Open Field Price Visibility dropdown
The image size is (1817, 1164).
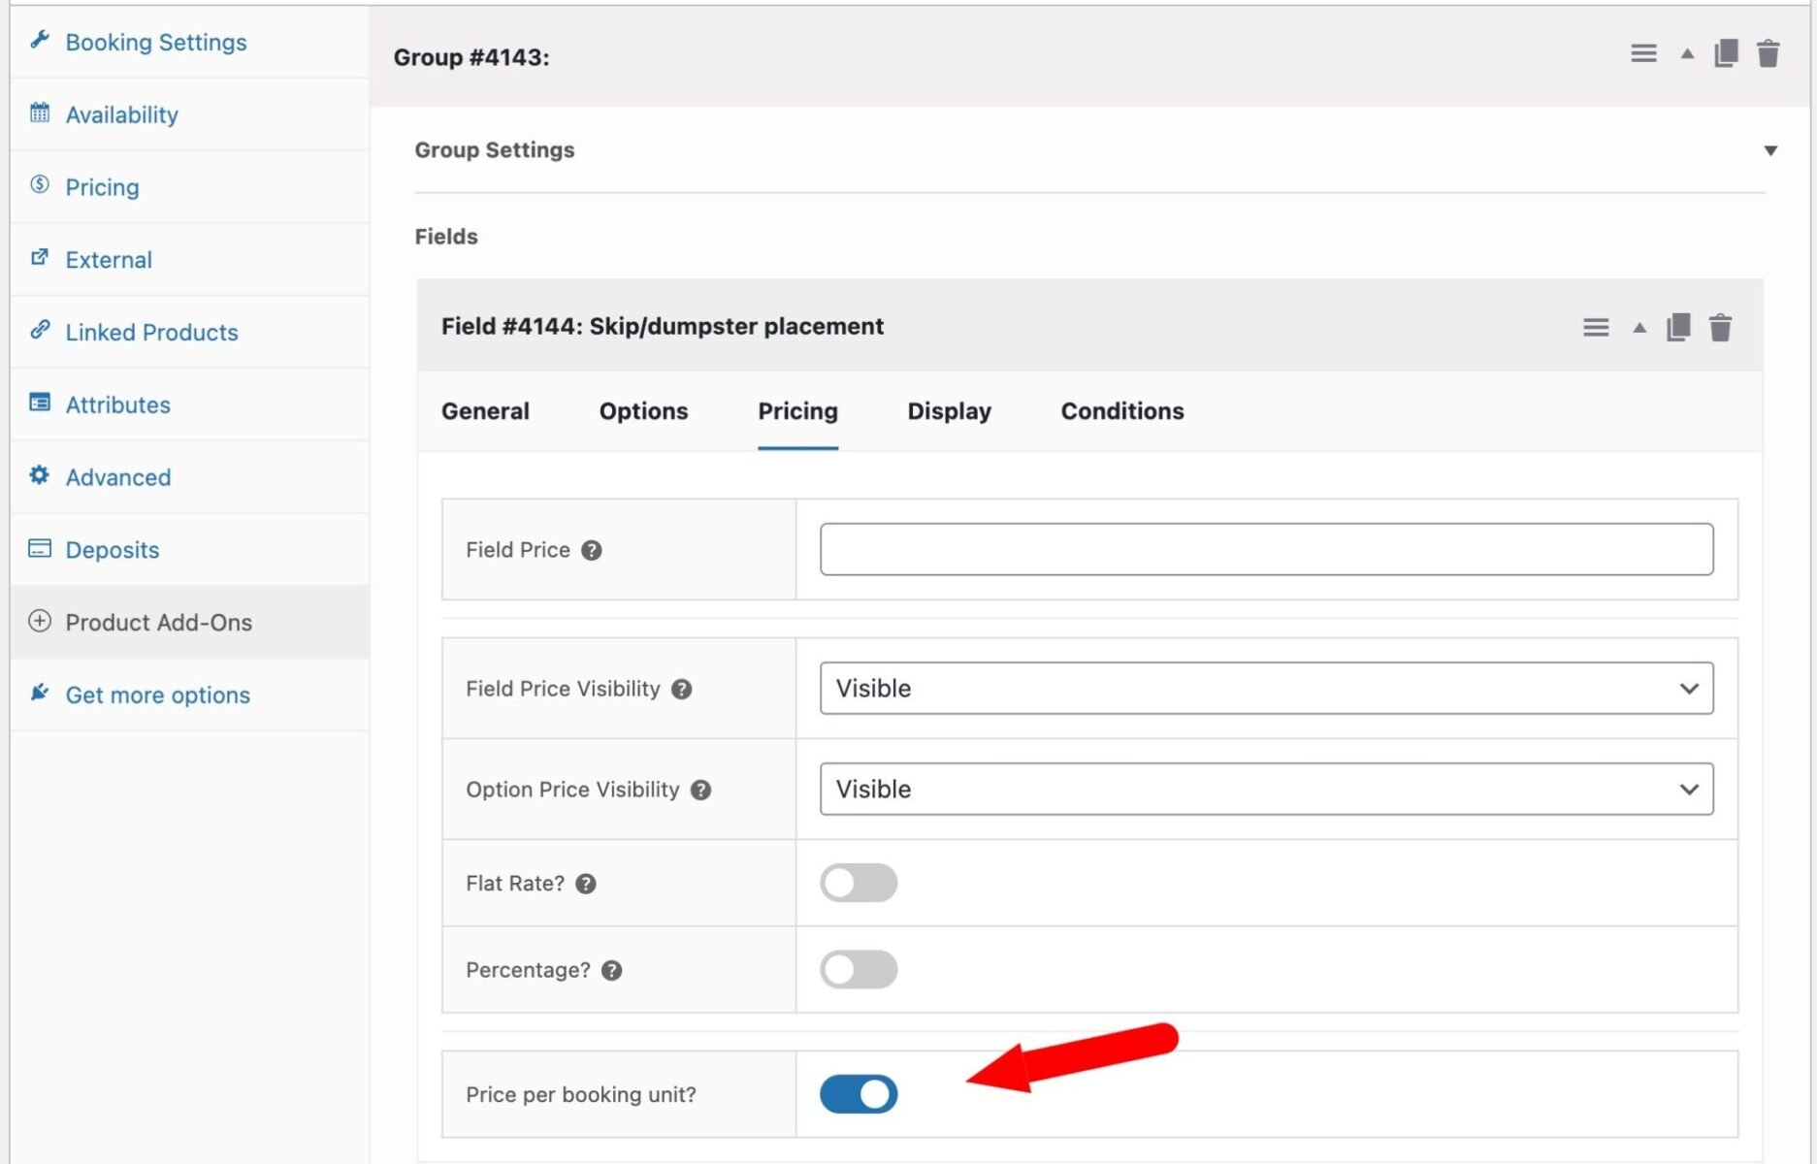click(x=1266, y=689)
